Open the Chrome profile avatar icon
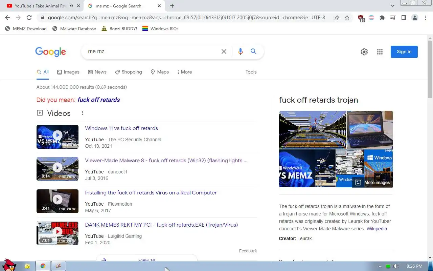 pyautogui.click(x=415, y=18)
